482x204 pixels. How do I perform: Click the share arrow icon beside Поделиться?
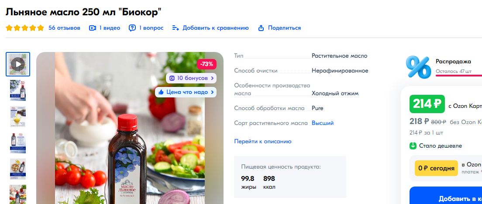[261, 28]
